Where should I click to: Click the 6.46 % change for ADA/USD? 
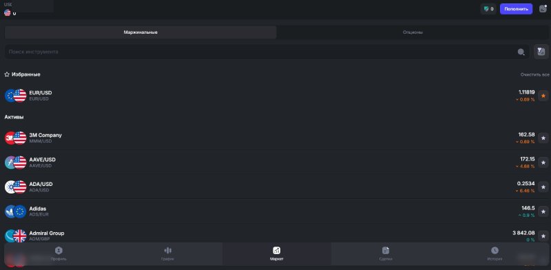pyautogui.click(x=526, y=191)
